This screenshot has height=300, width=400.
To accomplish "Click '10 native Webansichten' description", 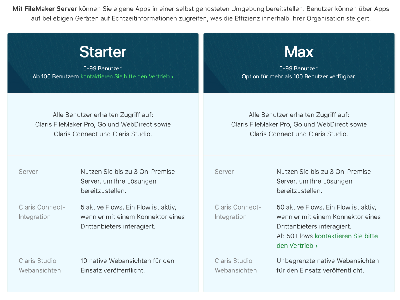I will click(127, 266).
